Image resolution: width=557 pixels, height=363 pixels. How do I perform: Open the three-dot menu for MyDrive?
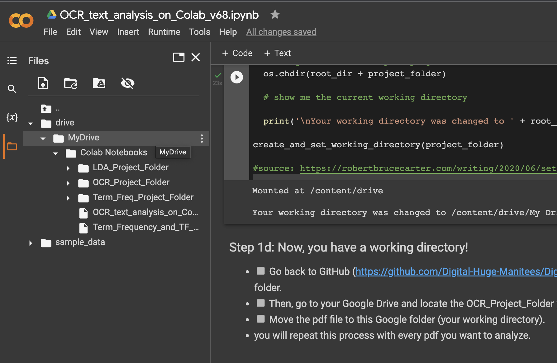click(202, 138)
